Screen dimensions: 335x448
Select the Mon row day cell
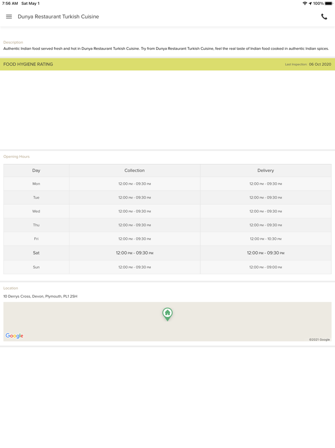tap(36, 184)
